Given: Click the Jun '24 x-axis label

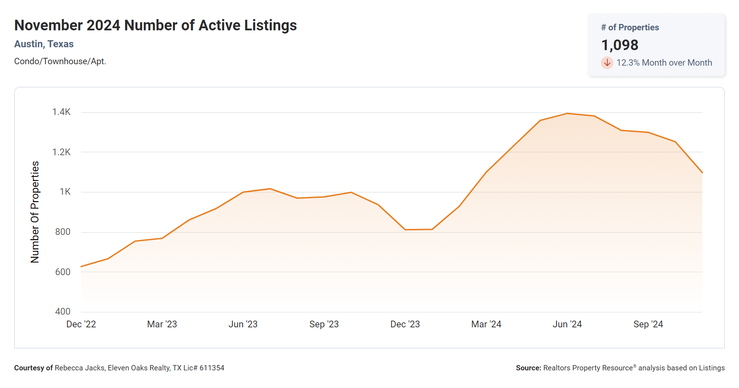Looking at the screenshot, I should pos(567,324).
